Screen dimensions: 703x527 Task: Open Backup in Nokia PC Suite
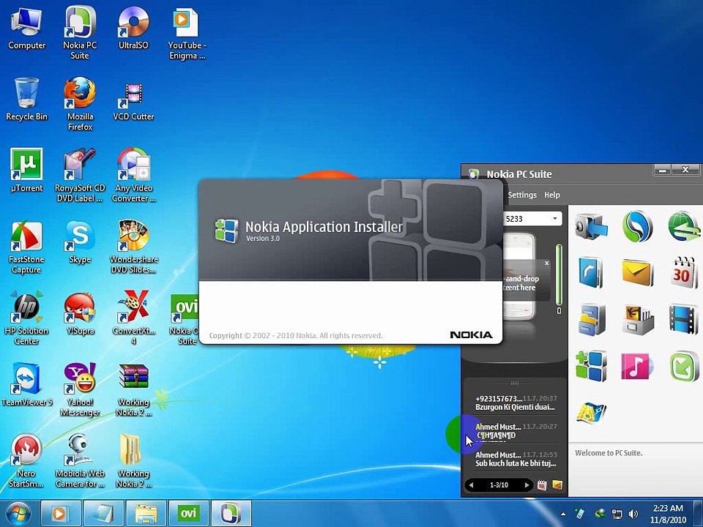pos(590,227)
